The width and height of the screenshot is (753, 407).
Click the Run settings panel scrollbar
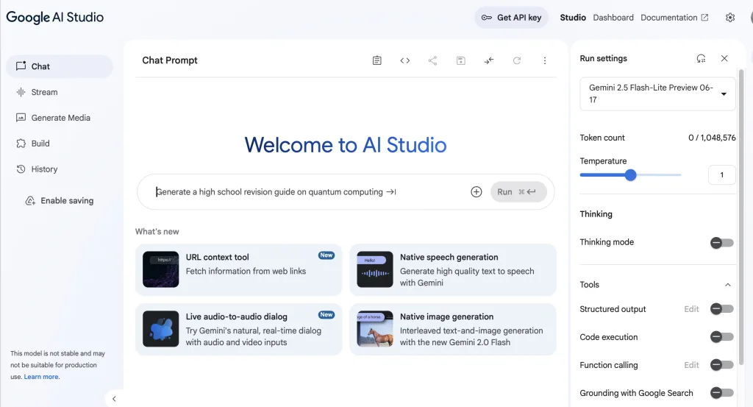(x=741, y=216)
